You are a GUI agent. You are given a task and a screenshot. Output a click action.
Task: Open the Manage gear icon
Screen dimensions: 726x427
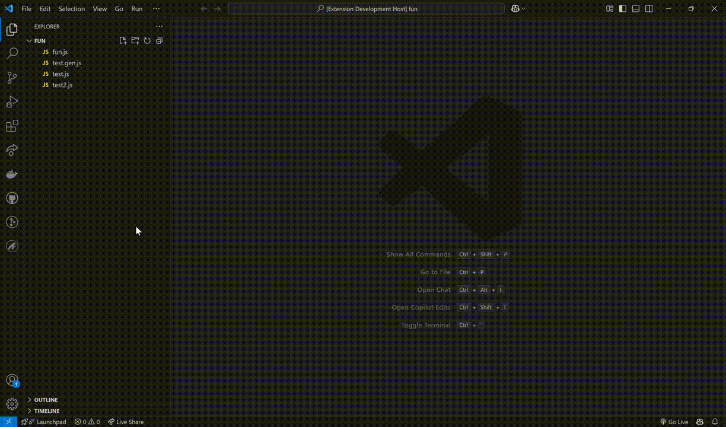coord(12,404)
